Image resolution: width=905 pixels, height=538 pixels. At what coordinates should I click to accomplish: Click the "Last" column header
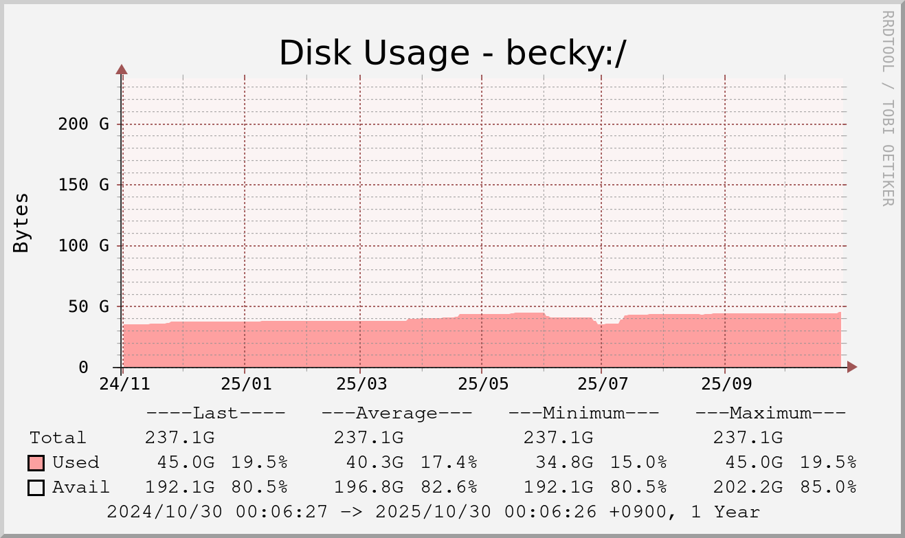[x=215, y=414]
